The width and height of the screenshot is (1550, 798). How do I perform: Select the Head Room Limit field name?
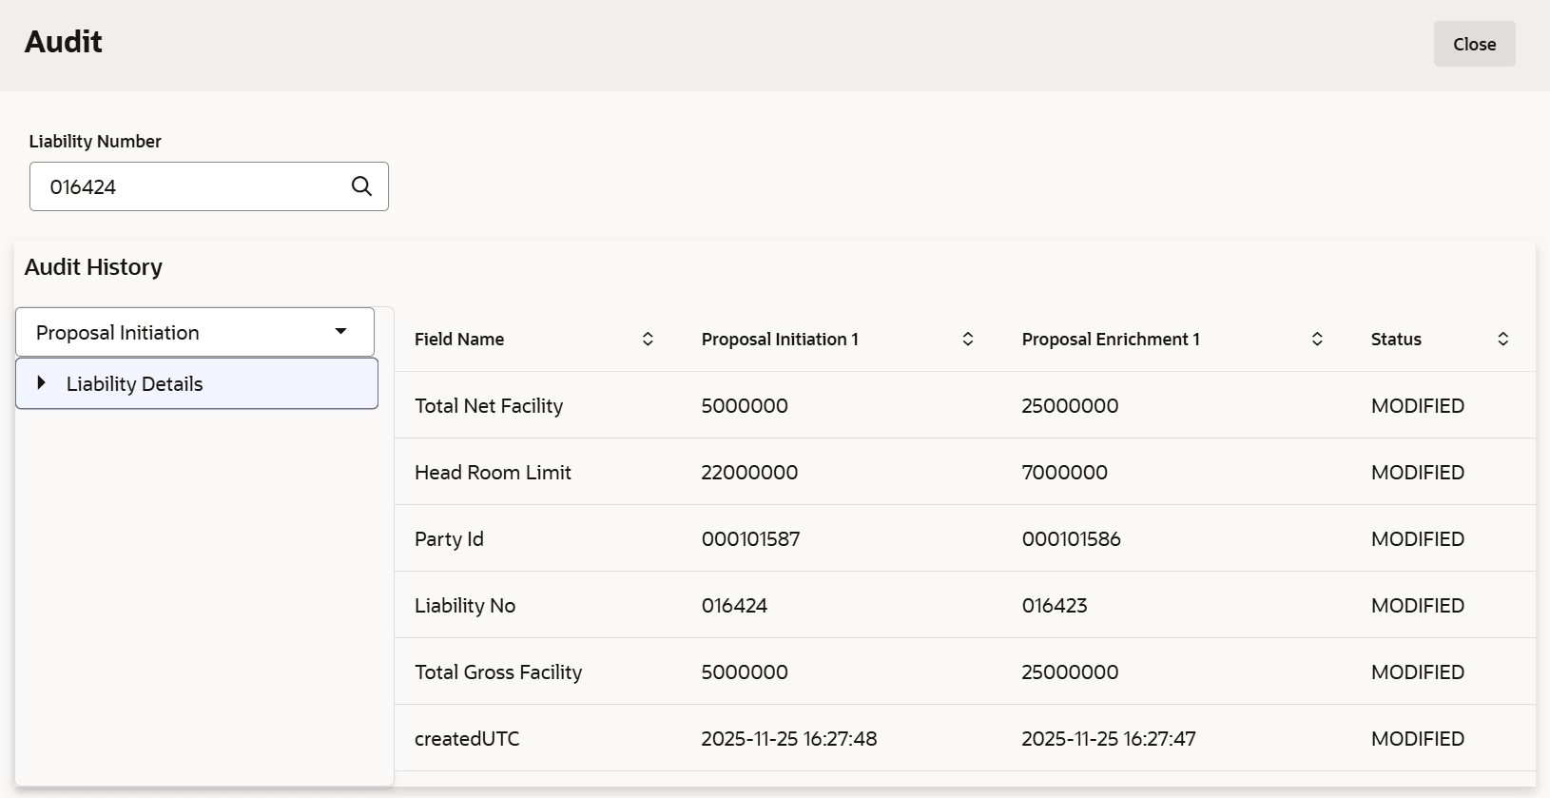tap(493, 473)
